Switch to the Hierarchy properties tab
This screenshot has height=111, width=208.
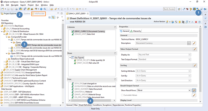[136, 31]
